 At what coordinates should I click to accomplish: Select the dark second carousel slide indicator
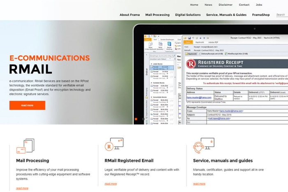(143, 119)
